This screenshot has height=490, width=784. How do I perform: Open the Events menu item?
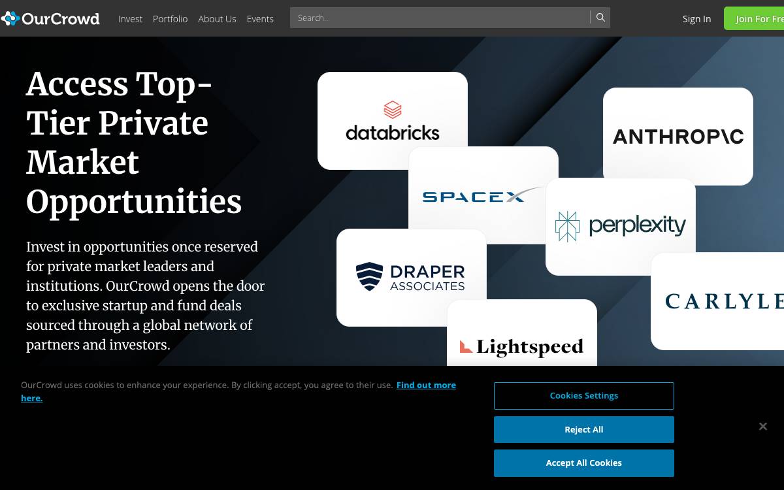point(260,19)
